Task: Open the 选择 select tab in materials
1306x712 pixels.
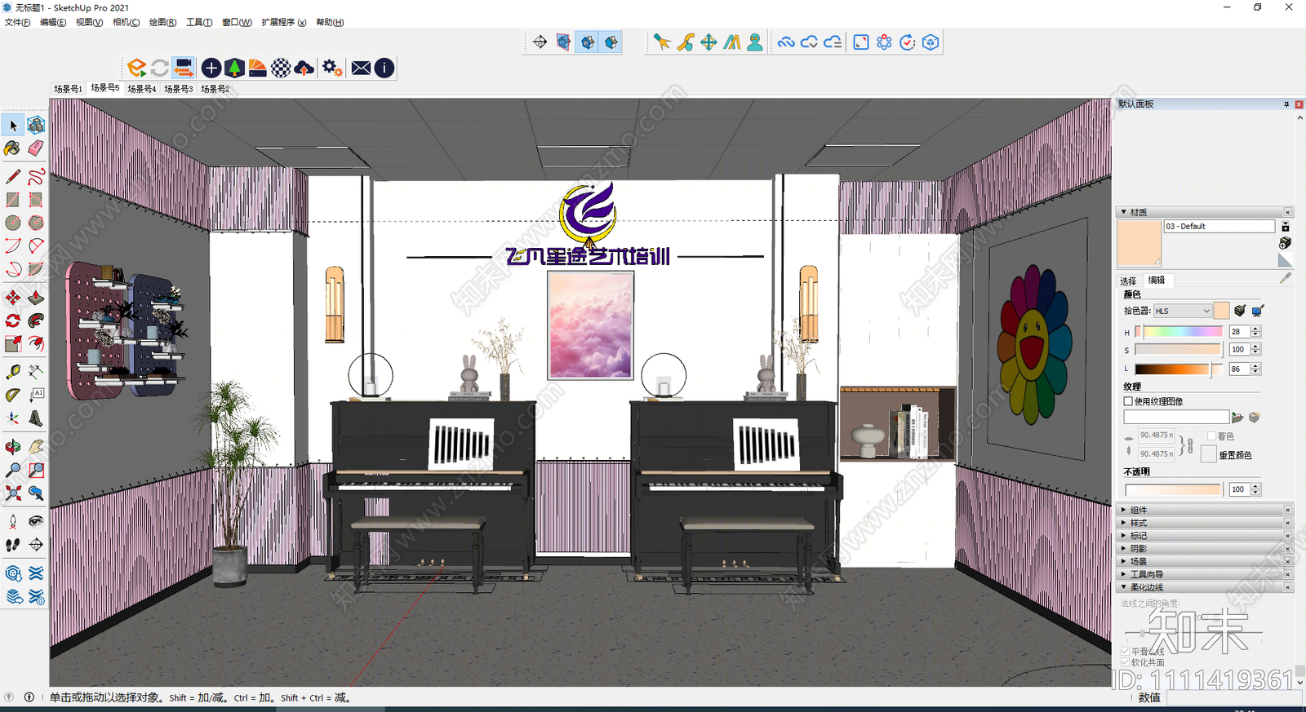Action: pyautogui.click(x=1128, y=281)
